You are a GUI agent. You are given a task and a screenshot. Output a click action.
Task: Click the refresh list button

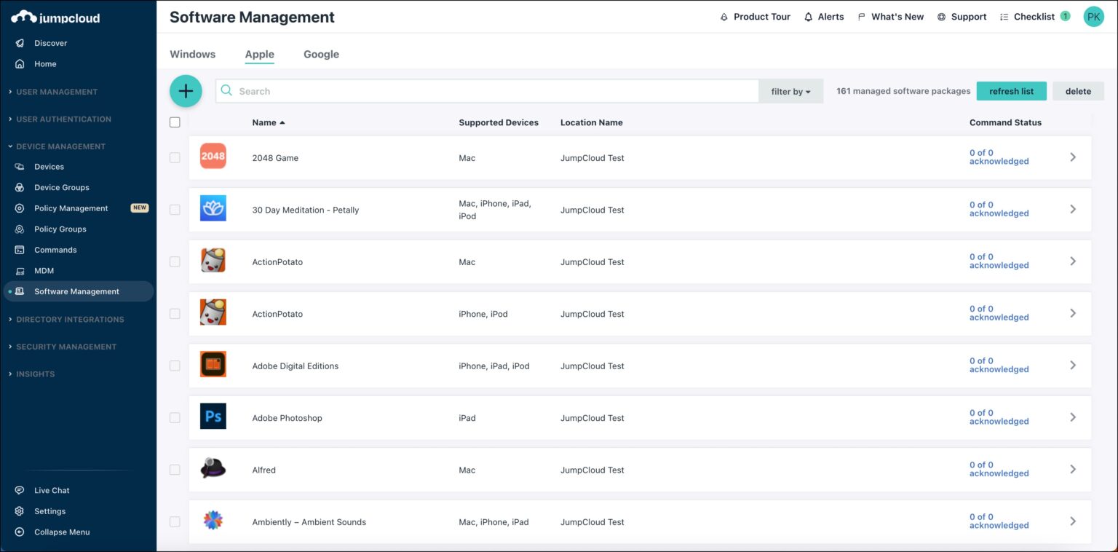pos(1011,91)
